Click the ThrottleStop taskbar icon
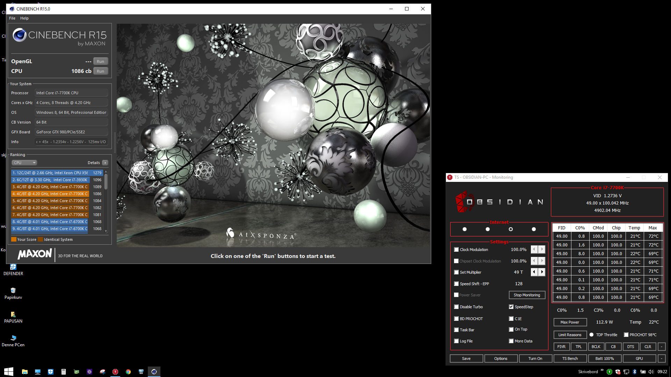This screenshot has width=671, height=377. click(115, 372)
